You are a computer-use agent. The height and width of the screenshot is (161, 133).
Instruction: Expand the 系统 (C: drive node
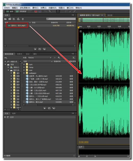tap(8, 67)
